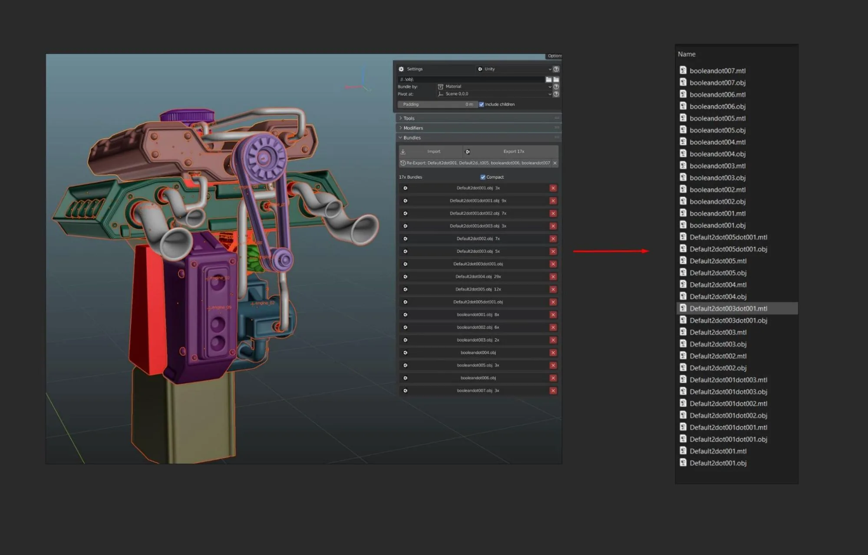The image size is (868, 555).
Task: Select the Default2dot004.obj 29x bundle
Action: (478, 277)
